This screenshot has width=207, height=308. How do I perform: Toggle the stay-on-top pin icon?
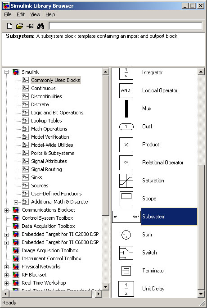pyautogui.click(x=30, y=26)
